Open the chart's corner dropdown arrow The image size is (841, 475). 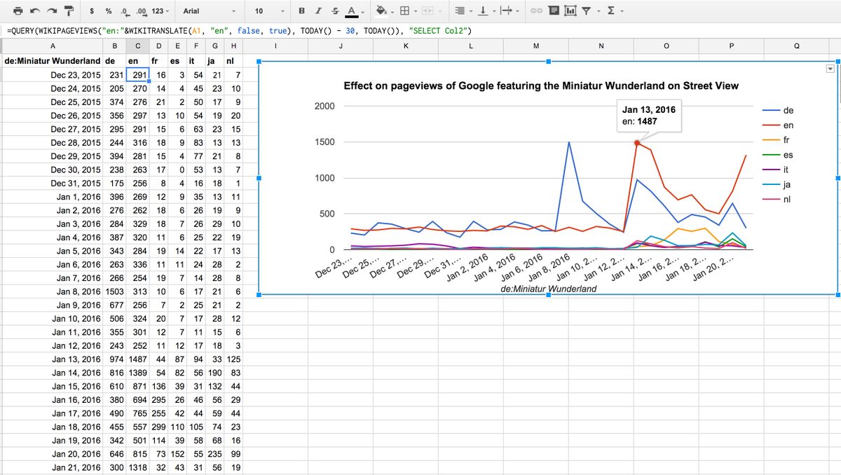pos(830,68)
